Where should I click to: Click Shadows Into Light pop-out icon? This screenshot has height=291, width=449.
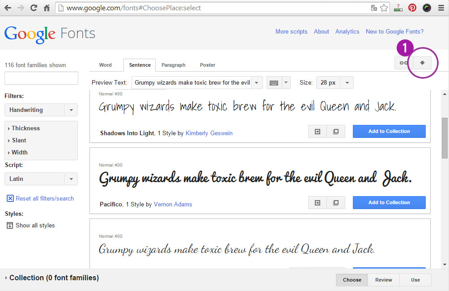(x=336, y=132)
